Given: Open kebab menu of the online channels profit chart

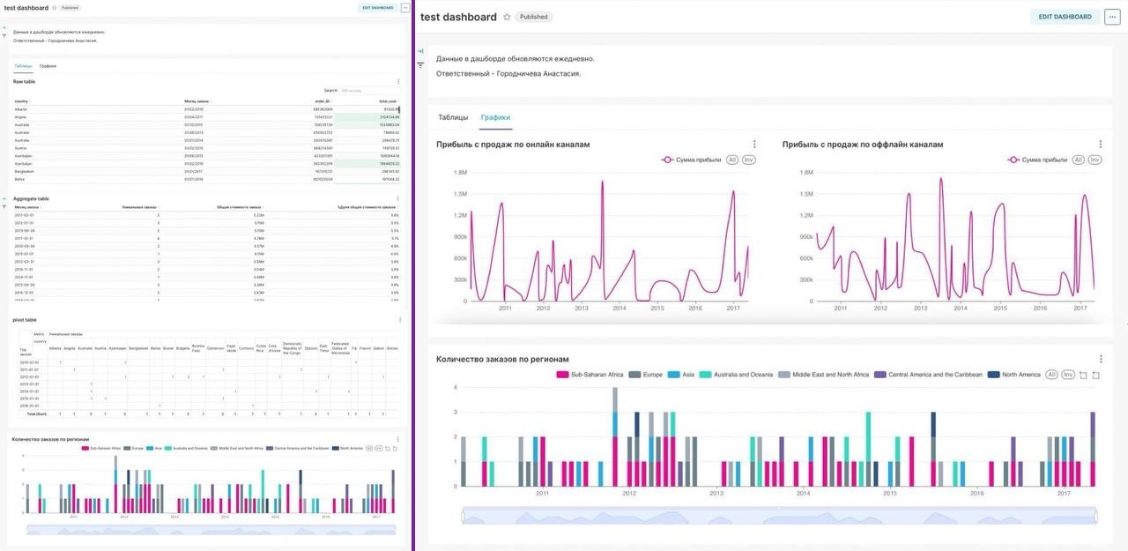Looking at the screenshot, I should click(754, 145).
